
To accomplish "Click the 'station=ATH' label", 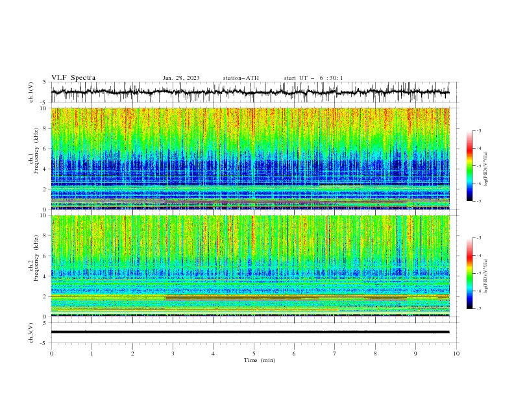I will (x=241, y=78).
